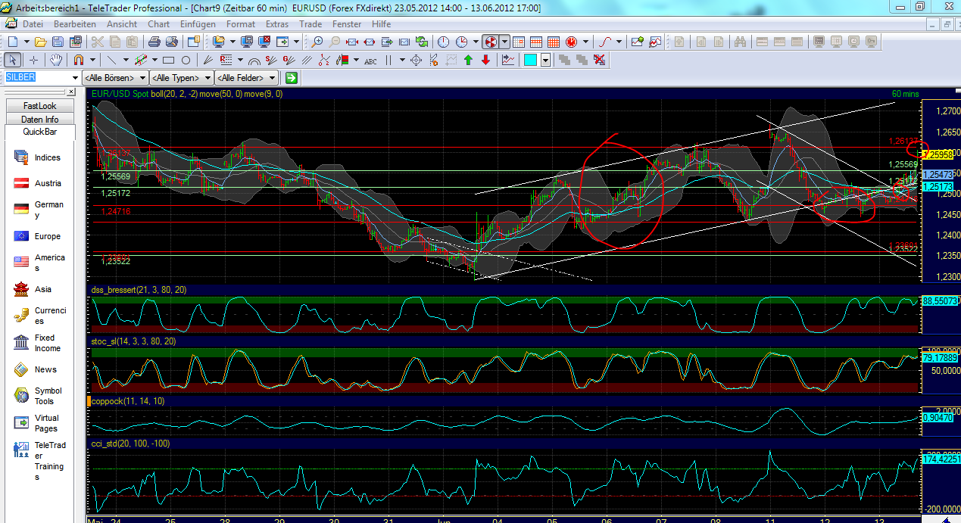The width and height of the screenshot is (961, 523).
Task: Open the Extras menu
Action: (x=277, y=23)
